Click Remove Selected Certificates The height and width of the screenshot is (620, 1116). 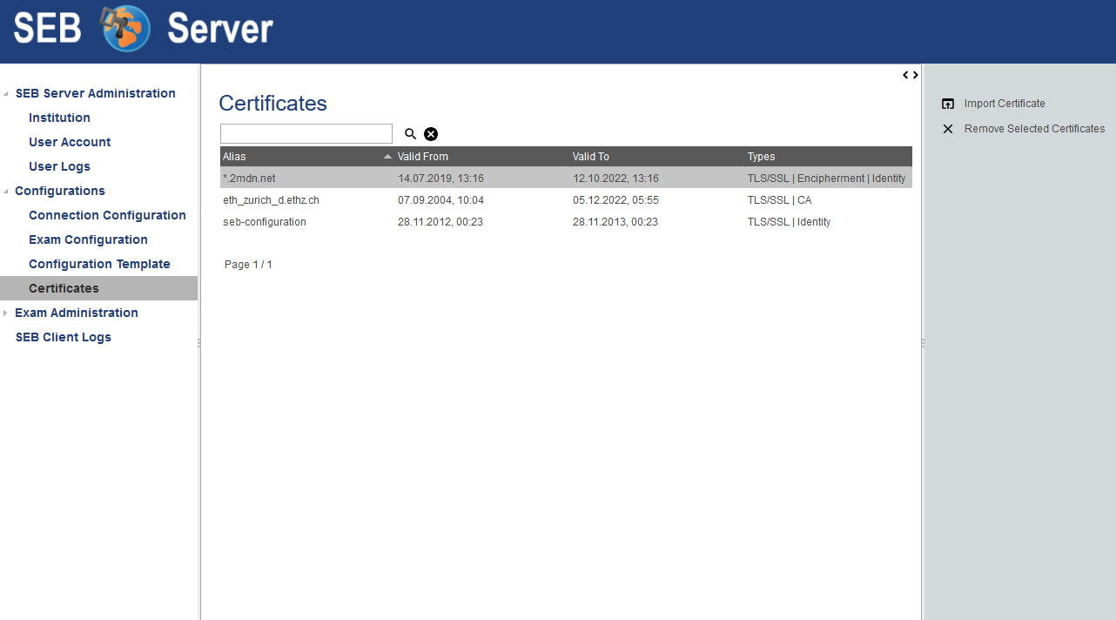coord(1034,129)
